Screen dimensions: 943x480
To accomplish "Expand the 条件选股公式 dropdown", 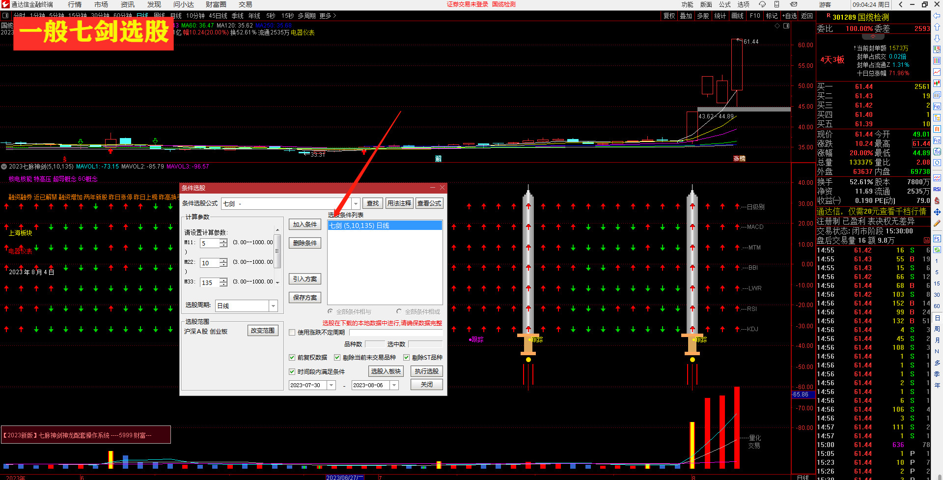I will tap(356, 203).
